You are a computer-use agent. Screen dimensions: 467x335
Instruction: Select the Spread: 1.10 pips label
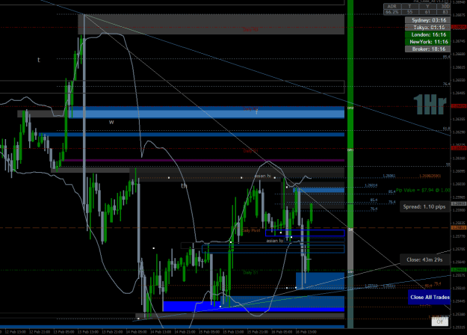(x=424, y=206)
